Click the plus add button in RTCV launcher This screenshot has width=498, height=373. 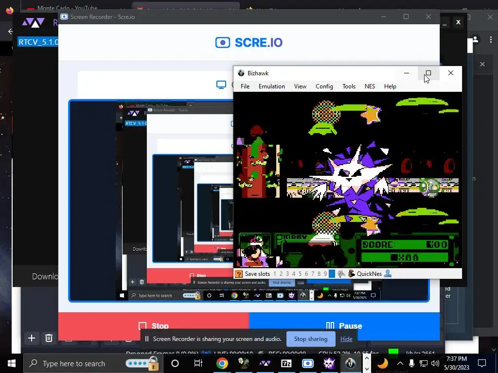coord(32,338)
